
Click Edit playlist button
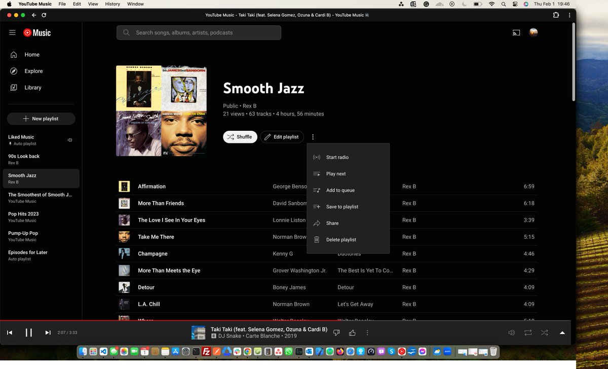[282, 137]
